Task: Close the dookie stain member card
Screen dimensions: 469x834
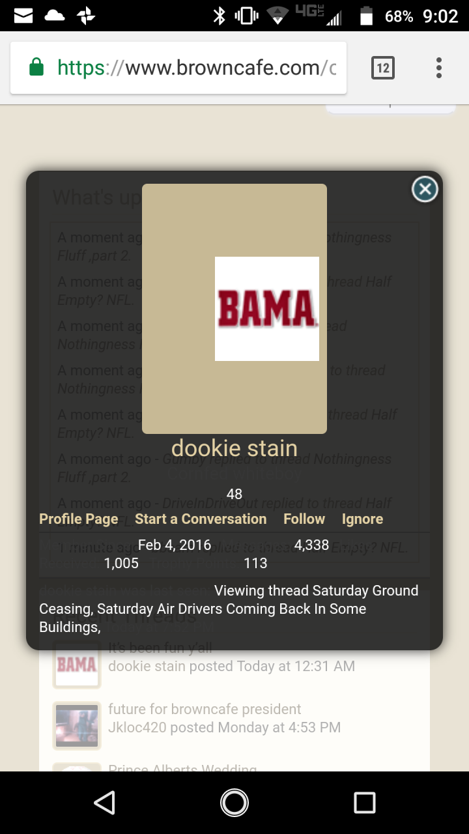Action: (x=425, y=189)
